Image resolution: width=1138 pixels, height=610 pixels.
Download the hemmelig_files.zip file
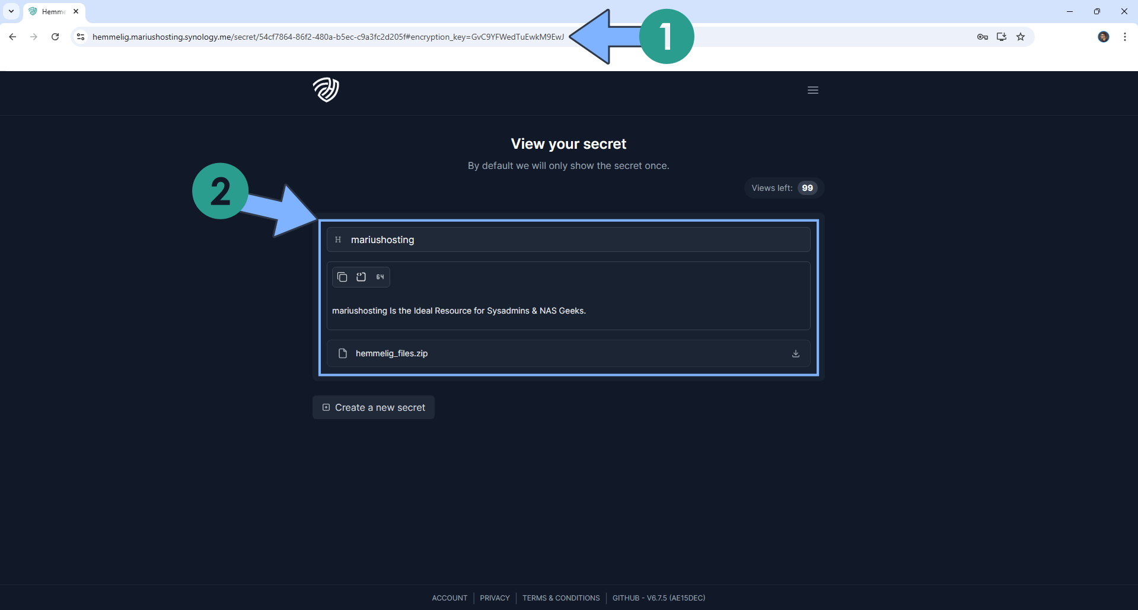pyautogui.click(x=796, y=353)
